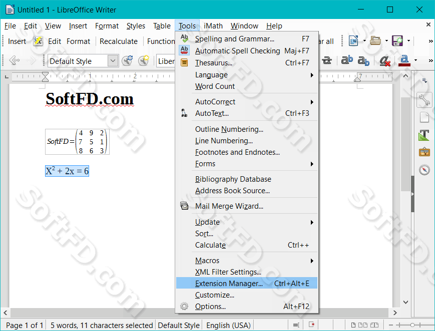Apply strikethrough formatting icon
435x331 pixels.
tap(327, 60)
